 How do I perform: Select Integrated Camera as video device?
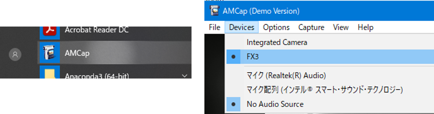pos(330,42)
